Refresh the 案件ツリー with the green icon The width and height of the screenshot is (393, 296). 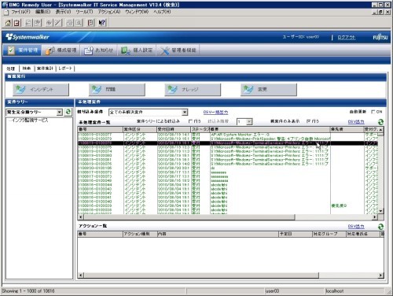pyautogui.click(x=68, y=112)
